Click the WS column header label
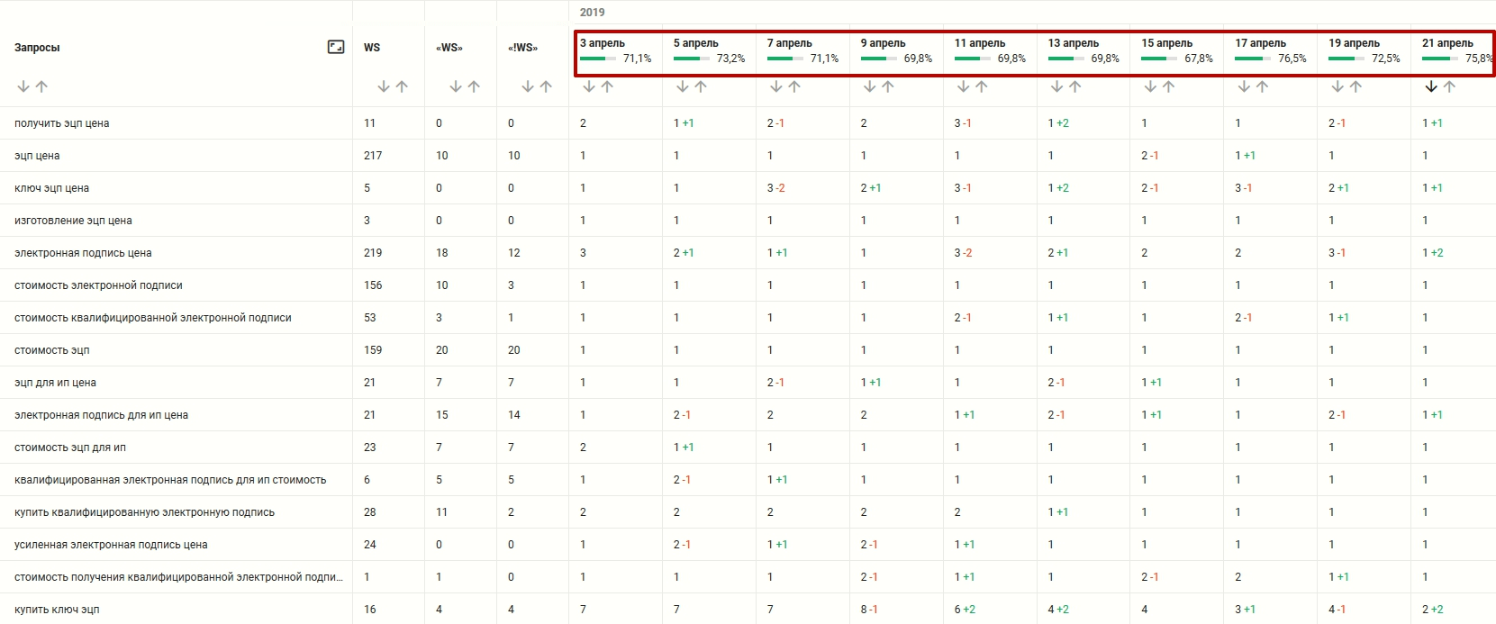The width and height of the screenshot is (1496, 624). (372, 48)
